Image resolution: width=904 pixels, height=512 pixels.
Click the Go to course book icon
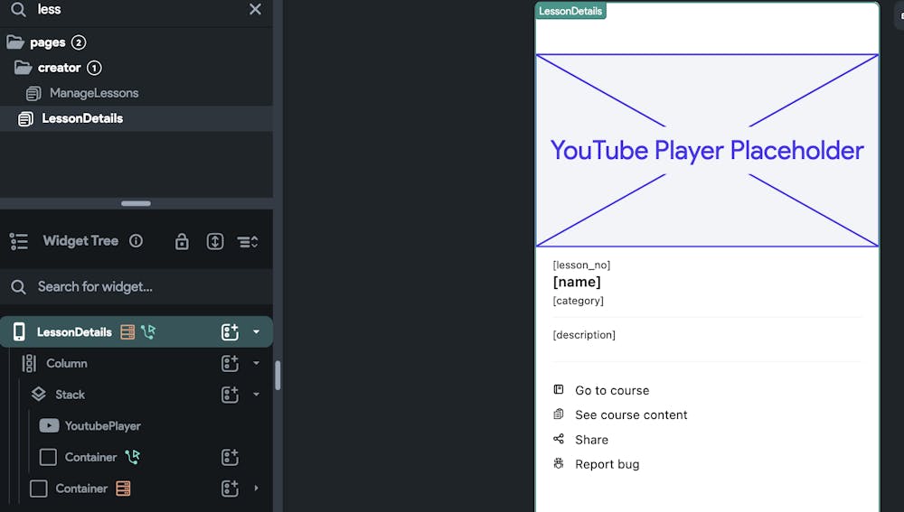[x=559, y=389]
